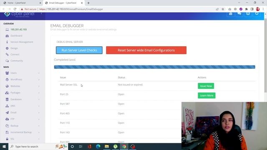267x150 pixels.
Task: Select the Port 587 row text
Action: [65, 104]
